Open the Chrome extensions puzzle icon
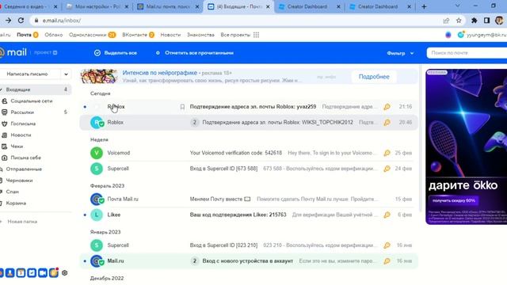The image size is (507, 285). 474,21
